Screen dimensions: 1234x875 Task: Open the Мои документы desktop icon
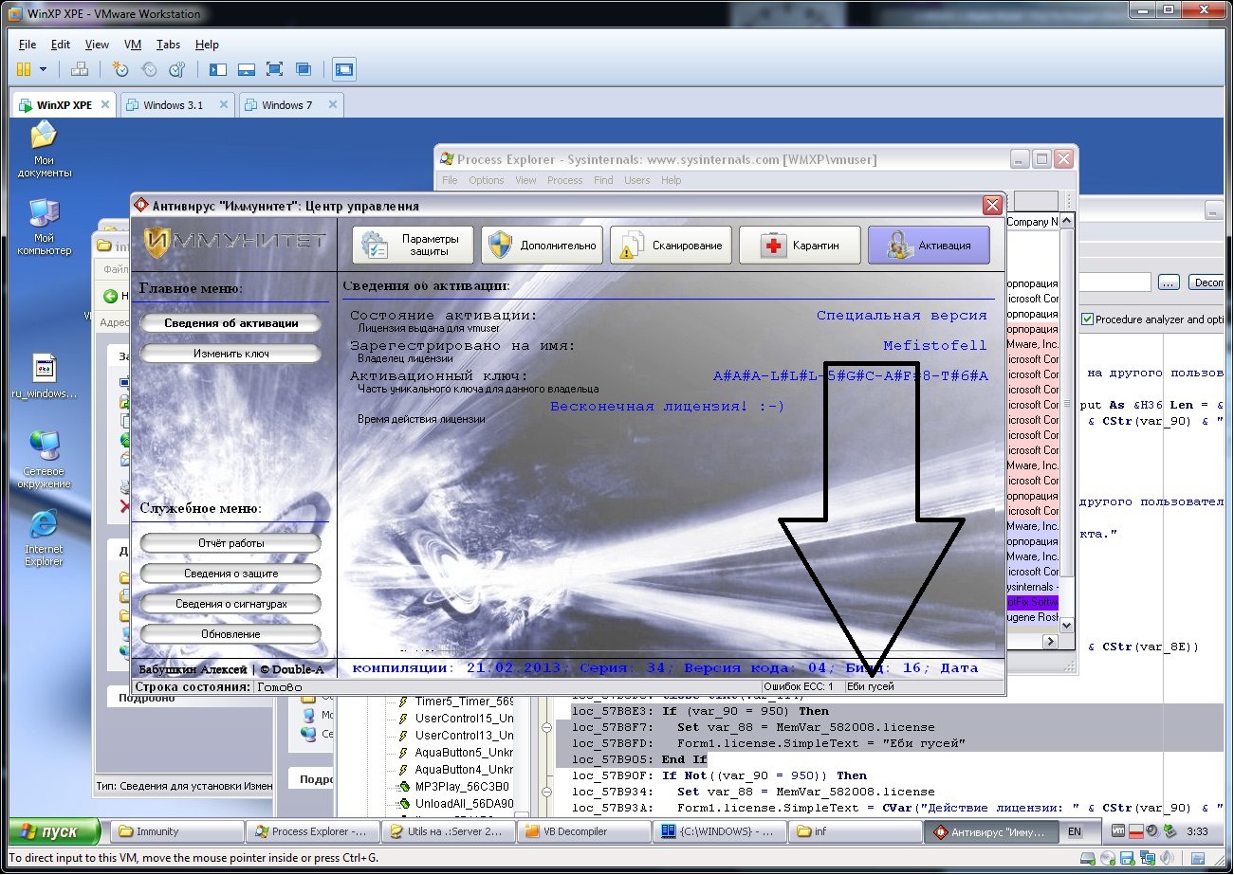pyautogui.click(x=45, y=151)
